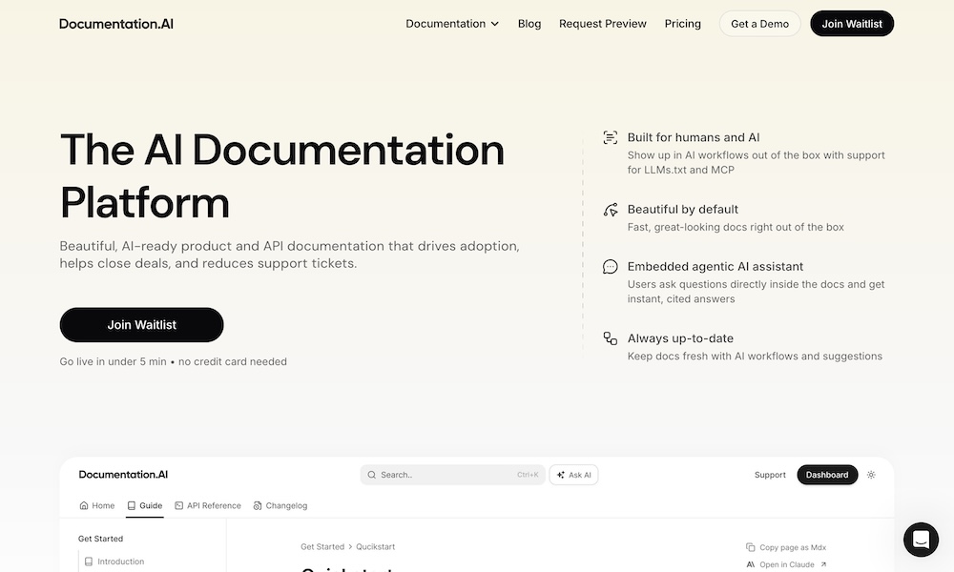This screenshot has height=572, width=954.
Task: Click the speech bubble icon for Embedded agentic AI assistant
Action: point(610,267)
